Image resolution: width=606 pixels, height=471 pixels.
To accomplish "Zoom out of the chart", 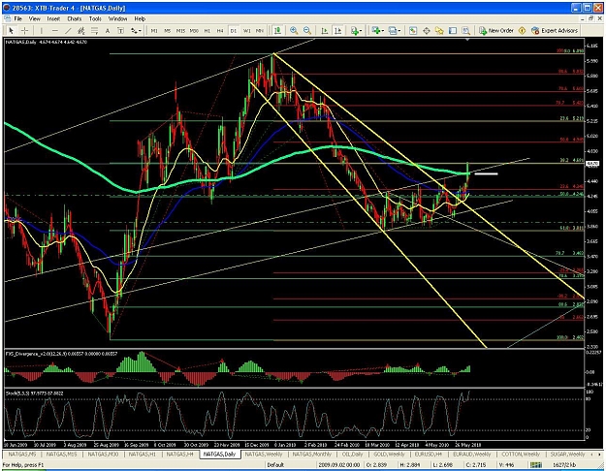I will 307,30.
